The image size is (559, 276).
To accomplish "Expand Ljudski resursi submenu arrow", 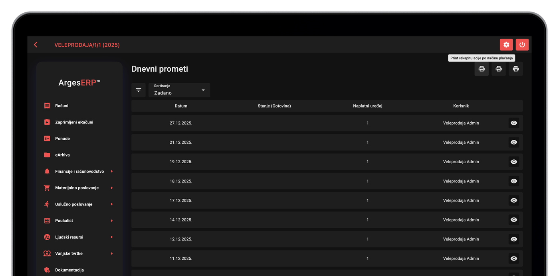I will pos(112,237).
